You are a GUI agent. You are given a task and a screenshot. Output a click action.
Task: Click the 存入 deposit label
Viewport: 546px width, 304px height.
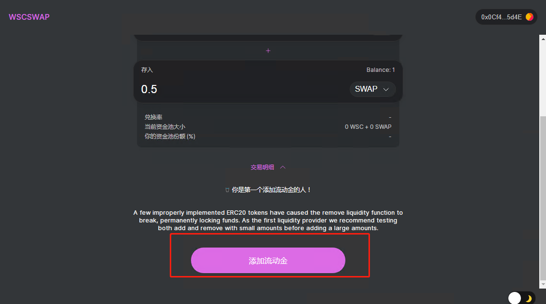tap(147, 70)
